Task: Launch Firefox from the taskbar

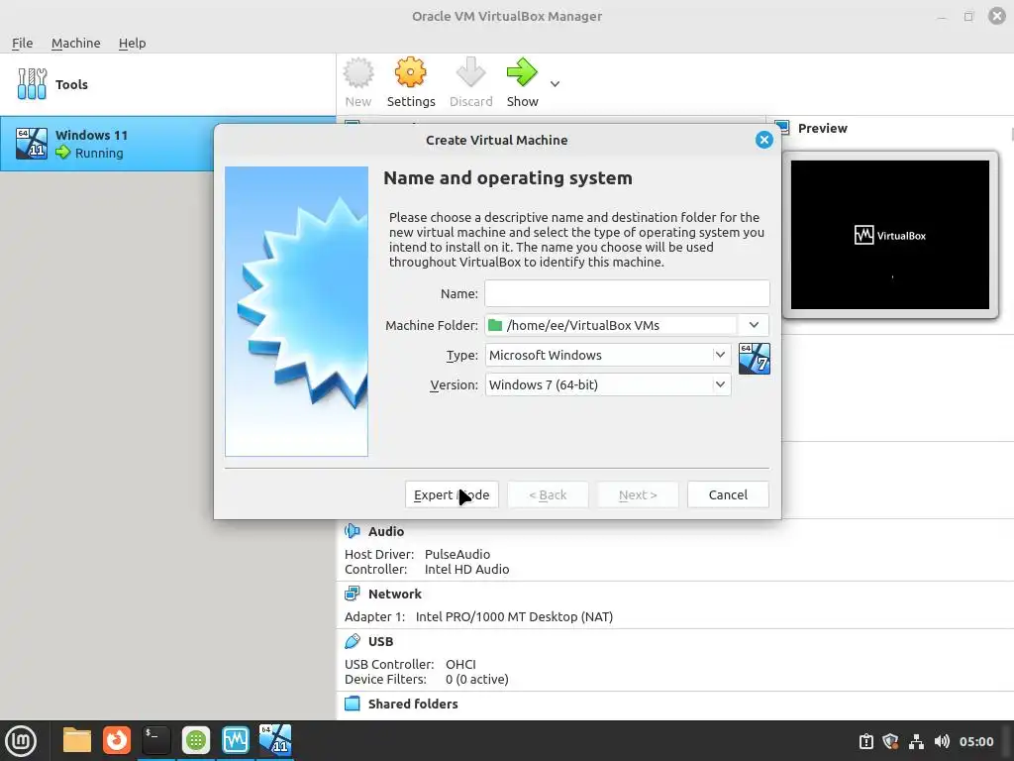Action: [x=117, y=740]
